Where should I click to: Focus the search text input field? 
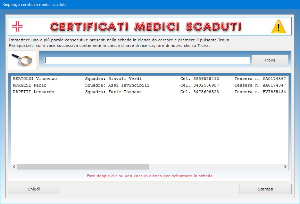(x=147, y=60)
